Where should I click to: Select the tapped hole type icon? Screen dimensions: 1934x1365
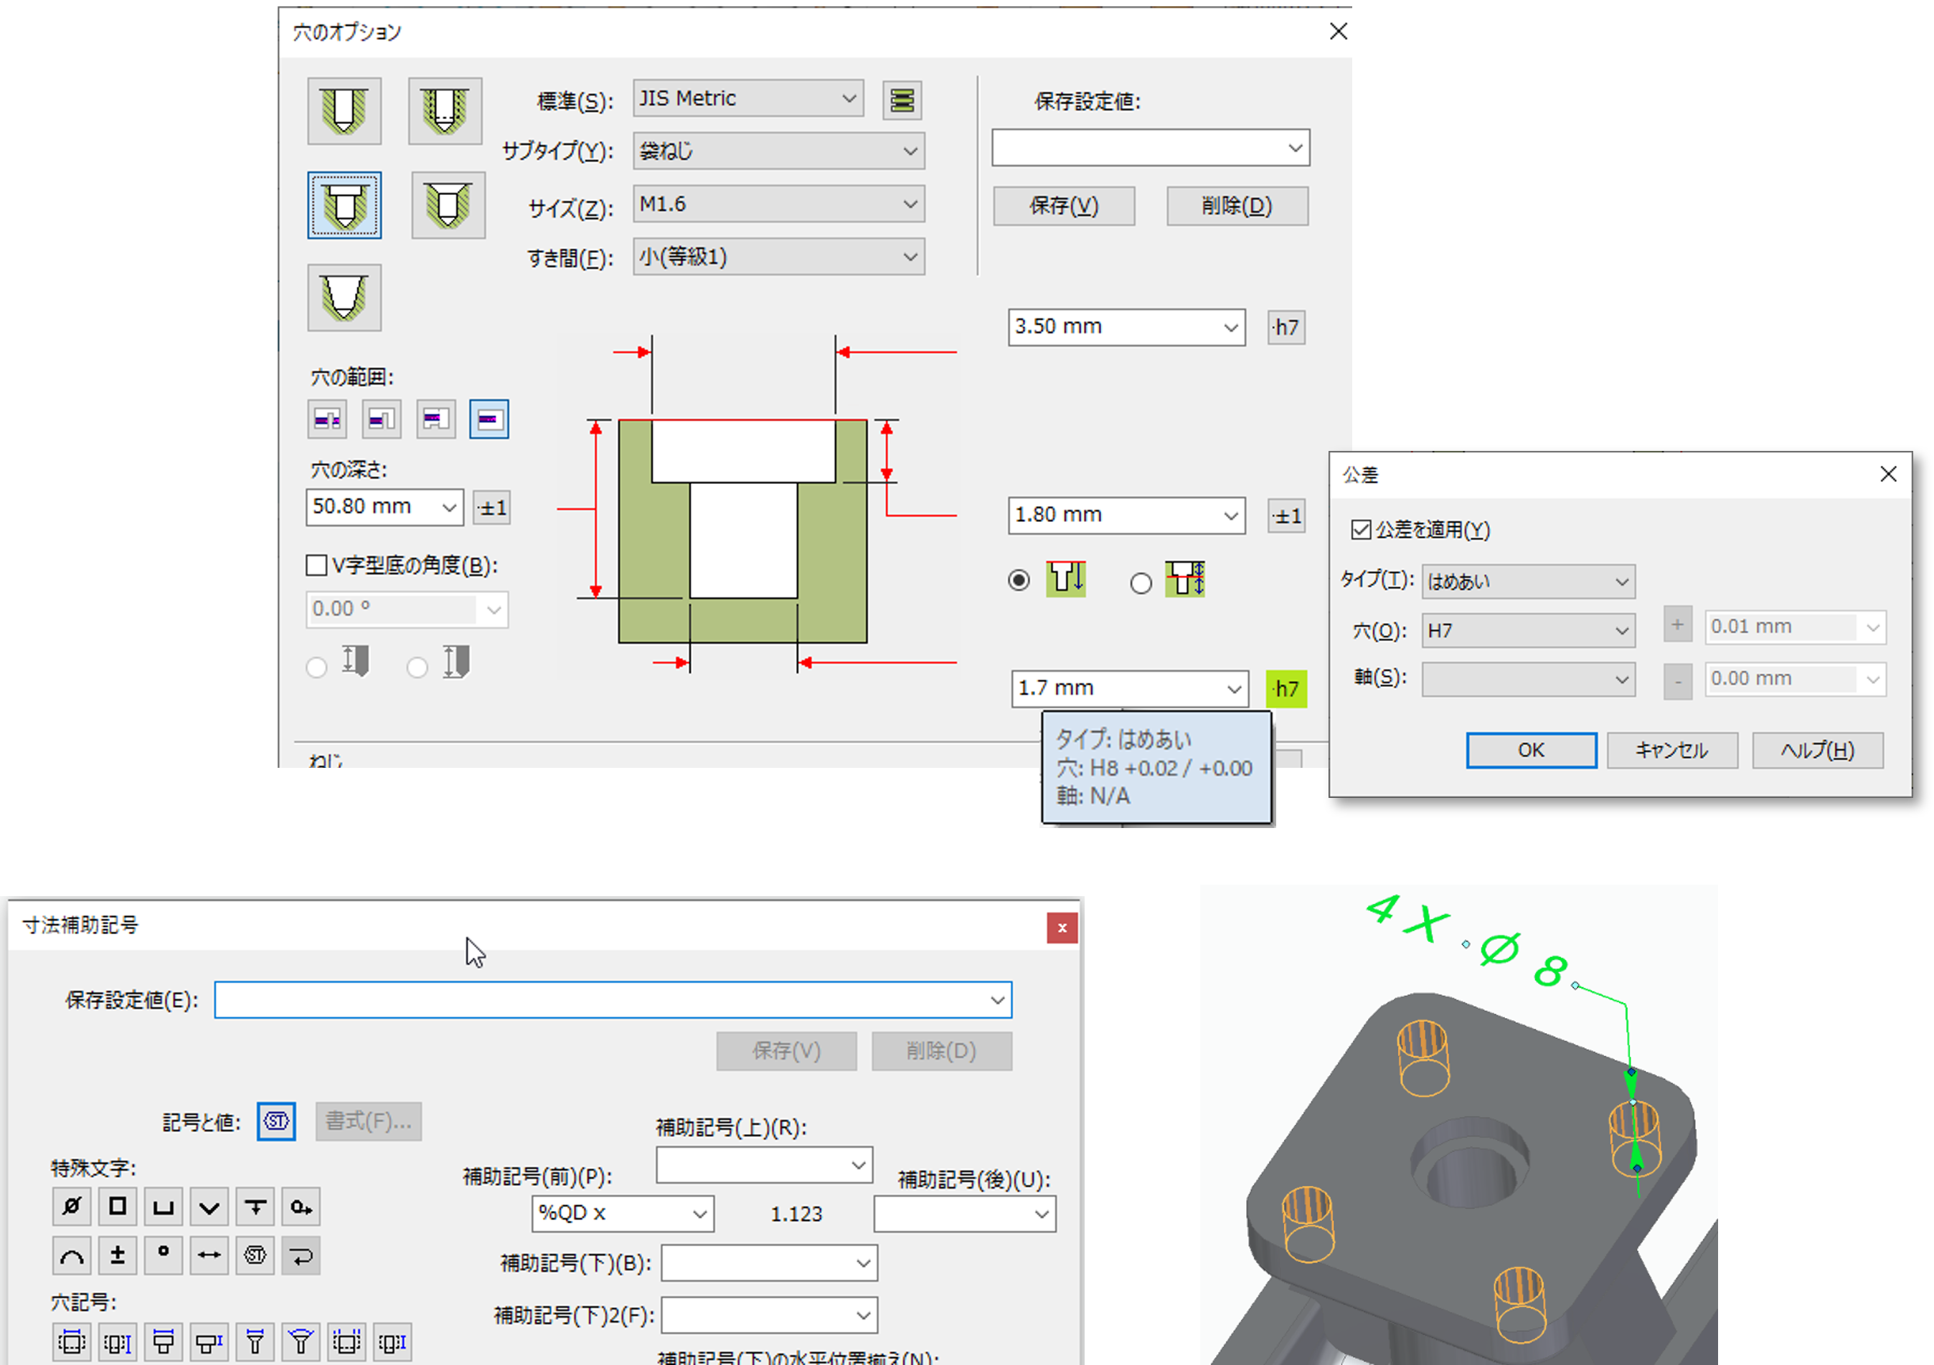click(x=445, y=110)
